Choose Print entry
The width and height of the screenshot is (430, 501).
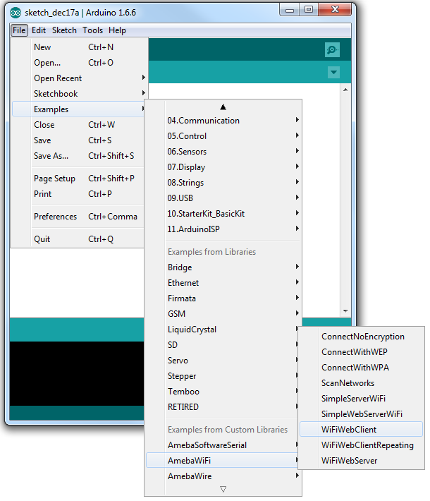[x=78, y=194]
